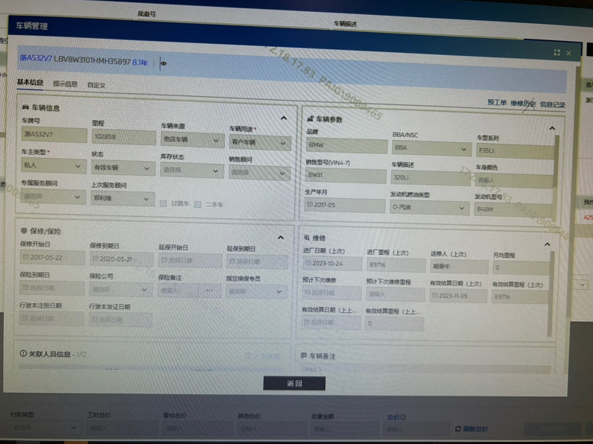Collapse the 保修/保险 section
593x444 pixels.
click(281, 238)
